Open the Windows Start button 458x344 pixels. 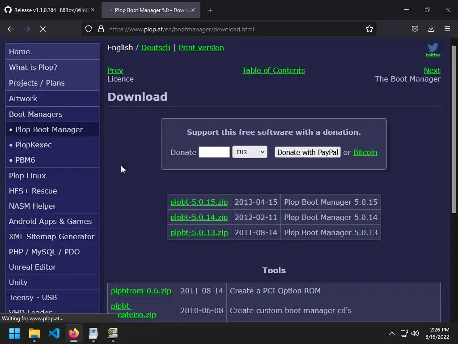point(14,333)
